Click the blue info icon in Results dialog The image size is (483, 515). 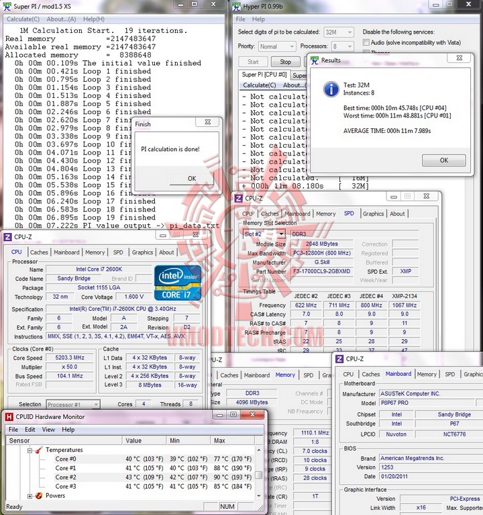coord(331,89)
